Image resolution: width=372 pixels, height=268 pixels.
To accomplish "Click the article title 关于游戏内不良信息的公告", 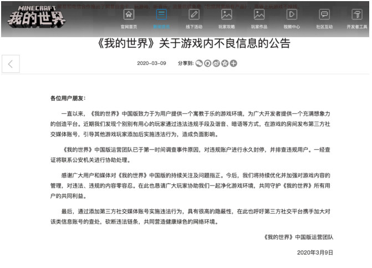I will pos(194,43).
